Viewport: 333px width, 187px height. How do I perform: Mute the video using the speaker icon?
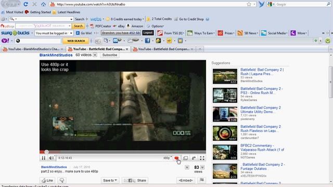(51, 158)
